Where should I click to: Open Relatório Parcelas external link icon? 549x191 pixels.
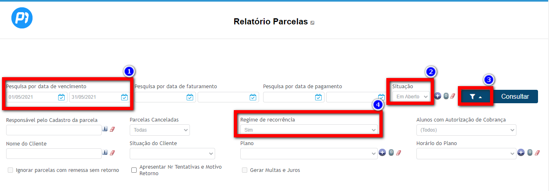[312, 23]
